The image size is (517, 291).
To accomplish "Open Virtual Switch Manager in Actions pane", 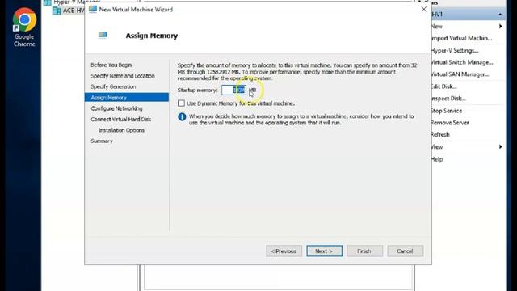I will (462, 62).
